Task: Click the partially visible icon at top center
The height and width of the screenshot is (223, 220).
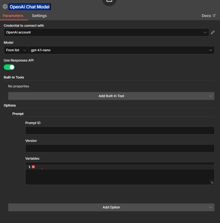Action: click(109, 1)
